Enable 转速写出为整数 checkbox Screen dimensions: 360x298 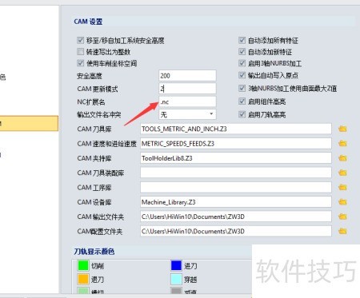(x=80, y=51)
